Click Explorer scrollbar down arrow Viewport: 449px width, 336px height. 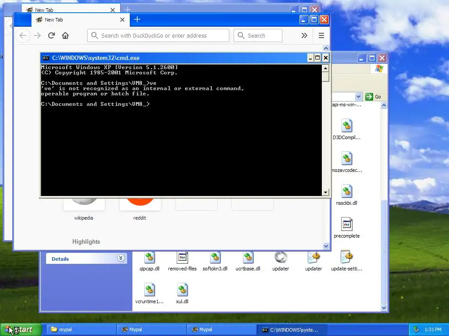coord(384,308)
